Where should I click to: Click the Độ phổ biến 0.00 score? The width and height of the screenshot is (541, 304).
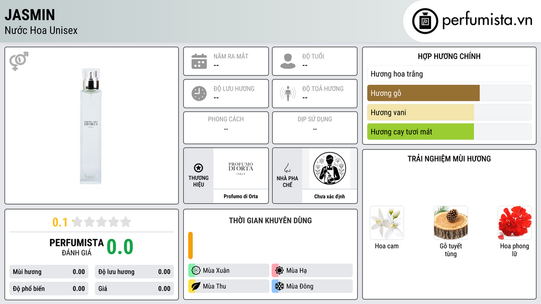pyautogui.click(x=49, y=289)
